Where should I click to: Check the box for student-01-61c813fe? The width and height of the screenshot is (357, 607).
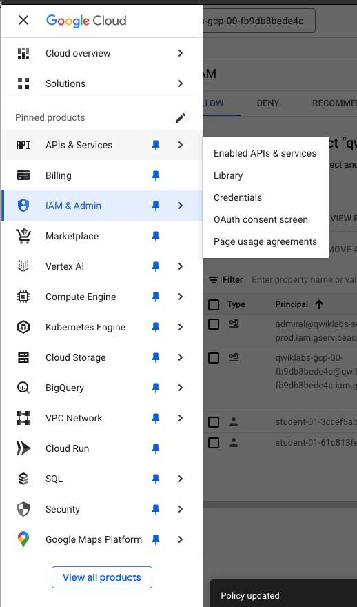pyautogui.click(x=214, y=443)
